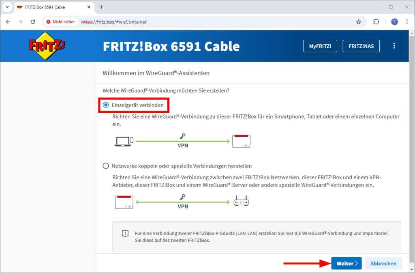This screenshot has height=273, width=415.
Task: Click the bookmark star in the address bar
Action: click(359, 22)
